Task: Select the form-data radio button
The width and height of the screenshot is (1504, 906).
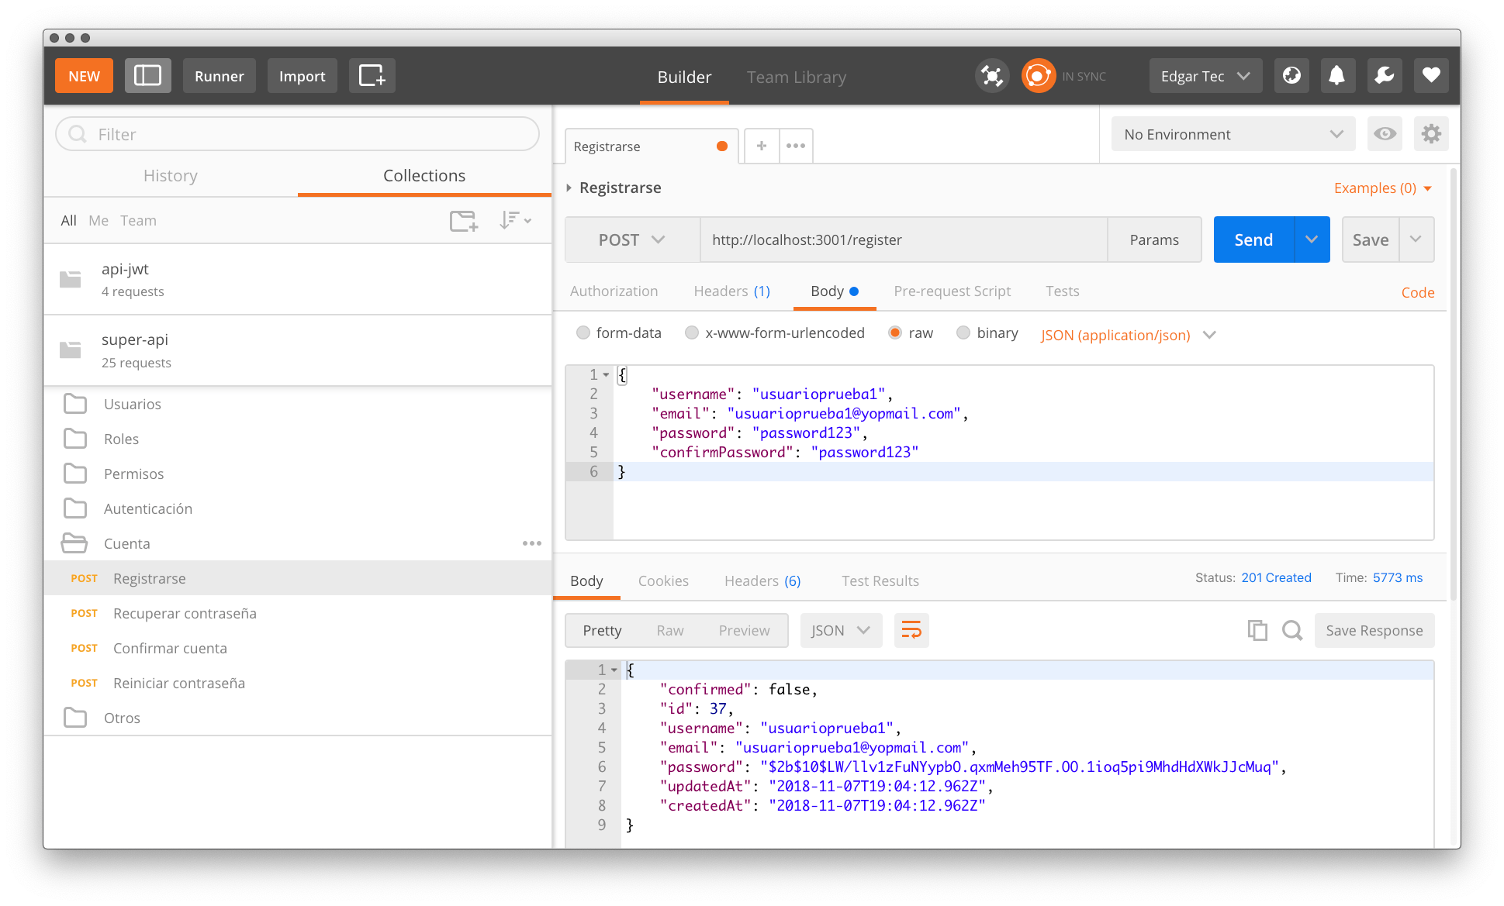Action: point(583,332)
